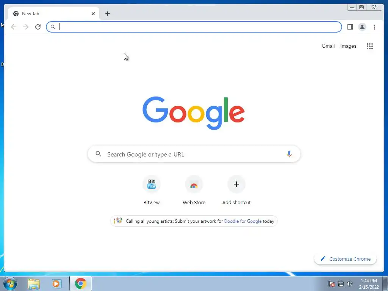Open the Doodle for Google link
The image size is (388, 291).
(x=243, y=221)
